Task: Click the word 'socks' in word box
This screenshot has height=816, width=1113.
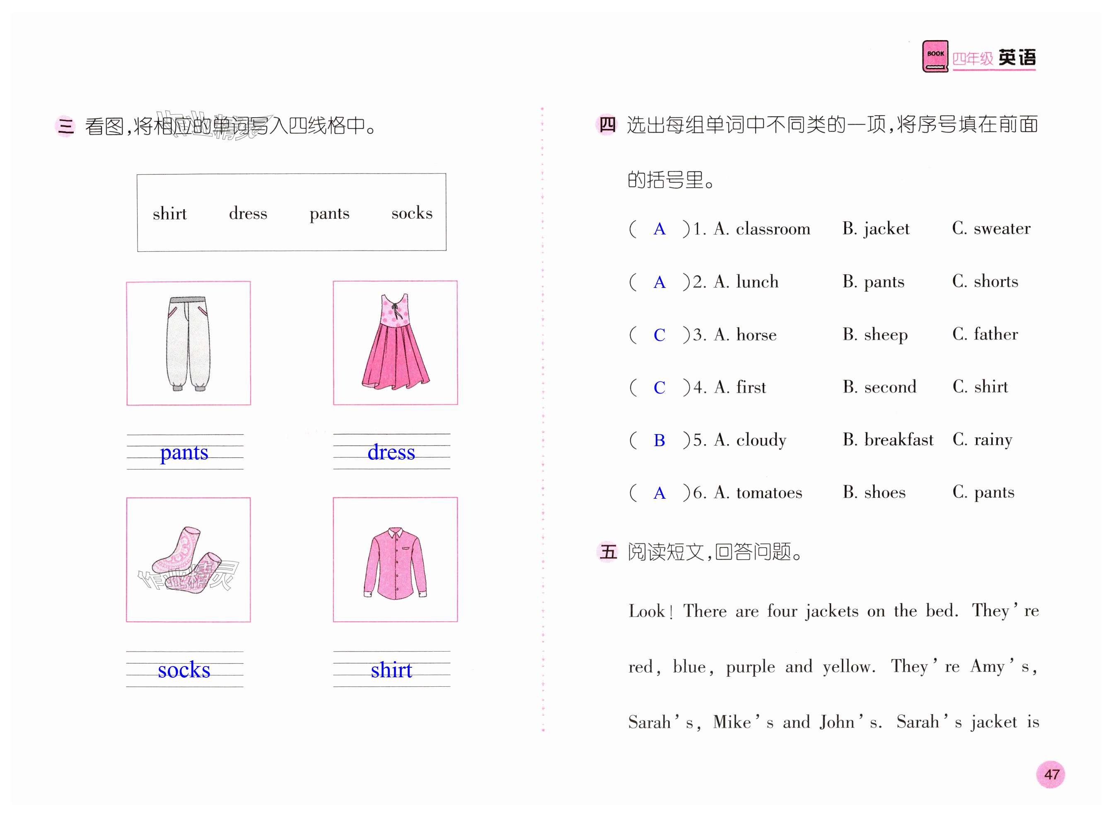Action: pos(411,213)
